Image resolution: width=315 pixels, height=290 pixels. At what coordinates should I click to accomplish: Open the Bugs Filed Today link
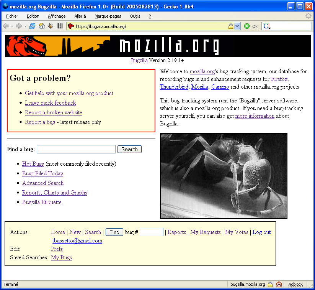tap(42, 173)
